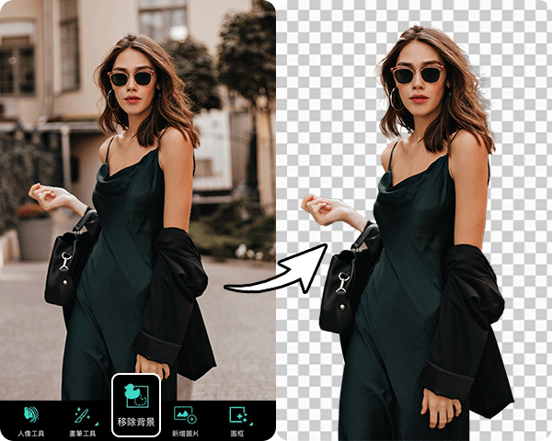Click the 人像工具 face icon
This screenshot has width=552, height=441.
31,414
